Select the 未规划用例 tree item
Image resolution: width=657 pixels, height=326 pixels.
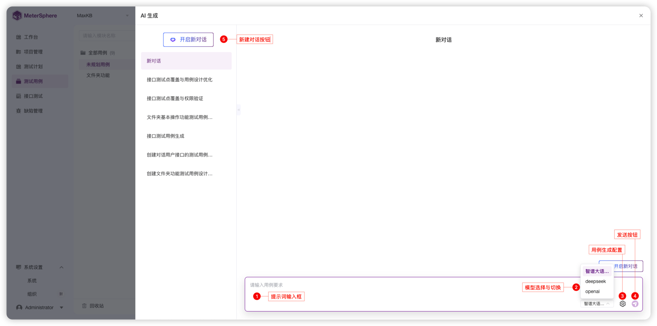pyautogui.click(x=98, y=64)
